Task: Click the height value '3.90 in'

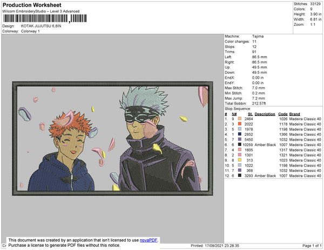Action: click(x=315, y=14)
